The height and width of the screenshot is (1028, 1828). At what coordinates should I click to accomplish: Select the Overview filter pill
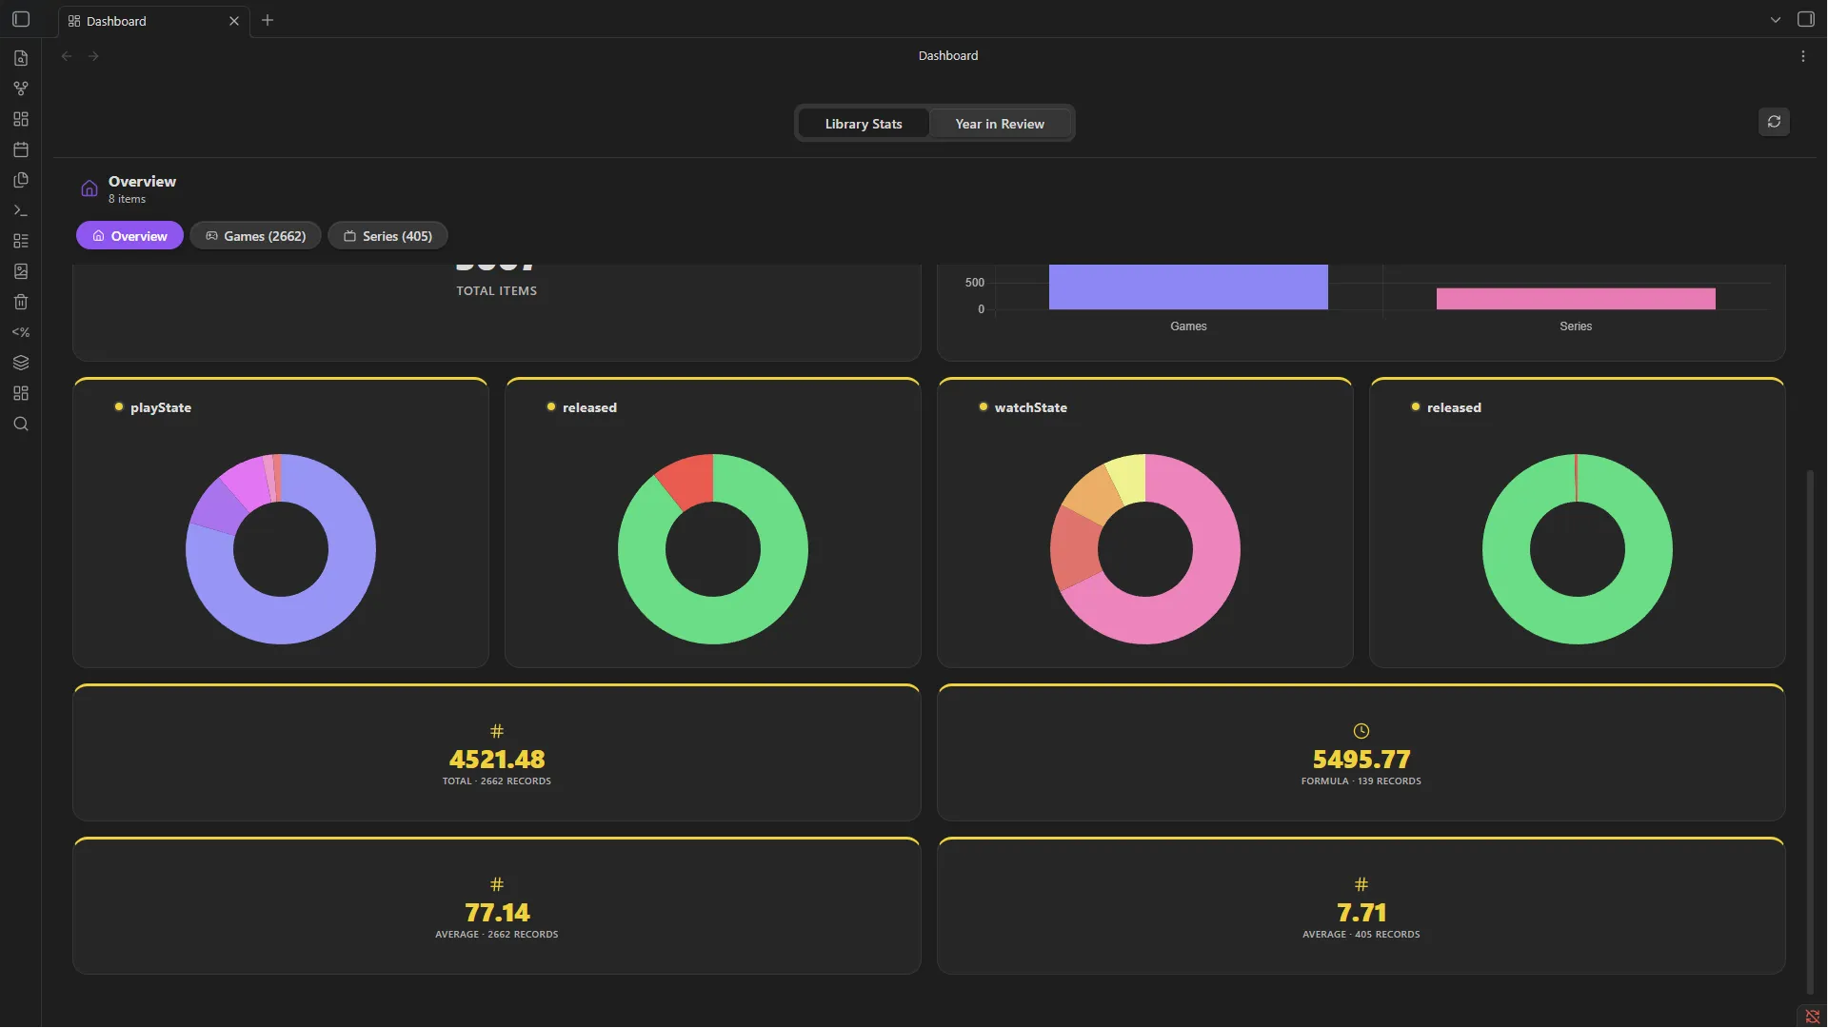[x=129, y=236]
